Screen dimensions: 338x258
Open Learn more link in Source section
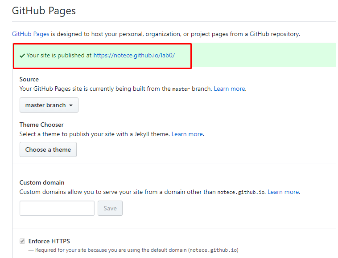(229, 89)
